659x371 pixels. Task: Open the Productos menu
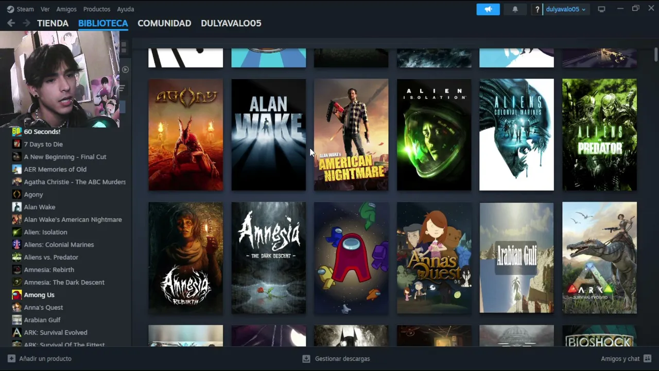[97, 9]
